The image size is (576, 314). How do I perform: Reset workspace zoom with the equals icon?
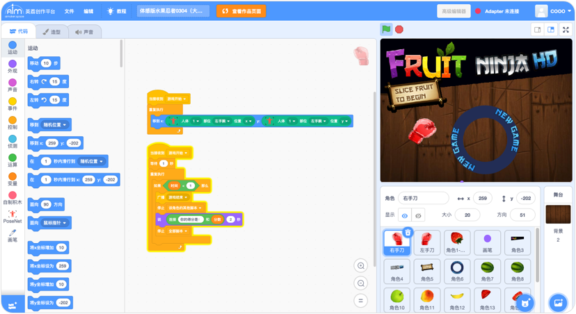point(361,301)
